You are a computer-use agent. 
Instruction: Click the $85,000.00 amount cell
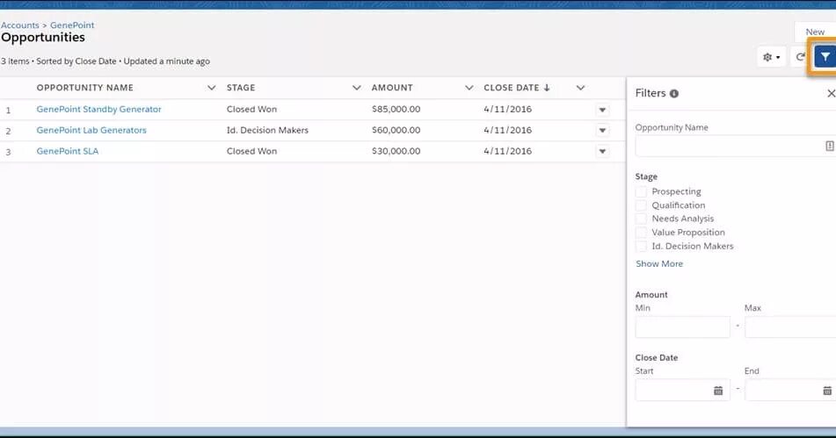pos(396,109)
